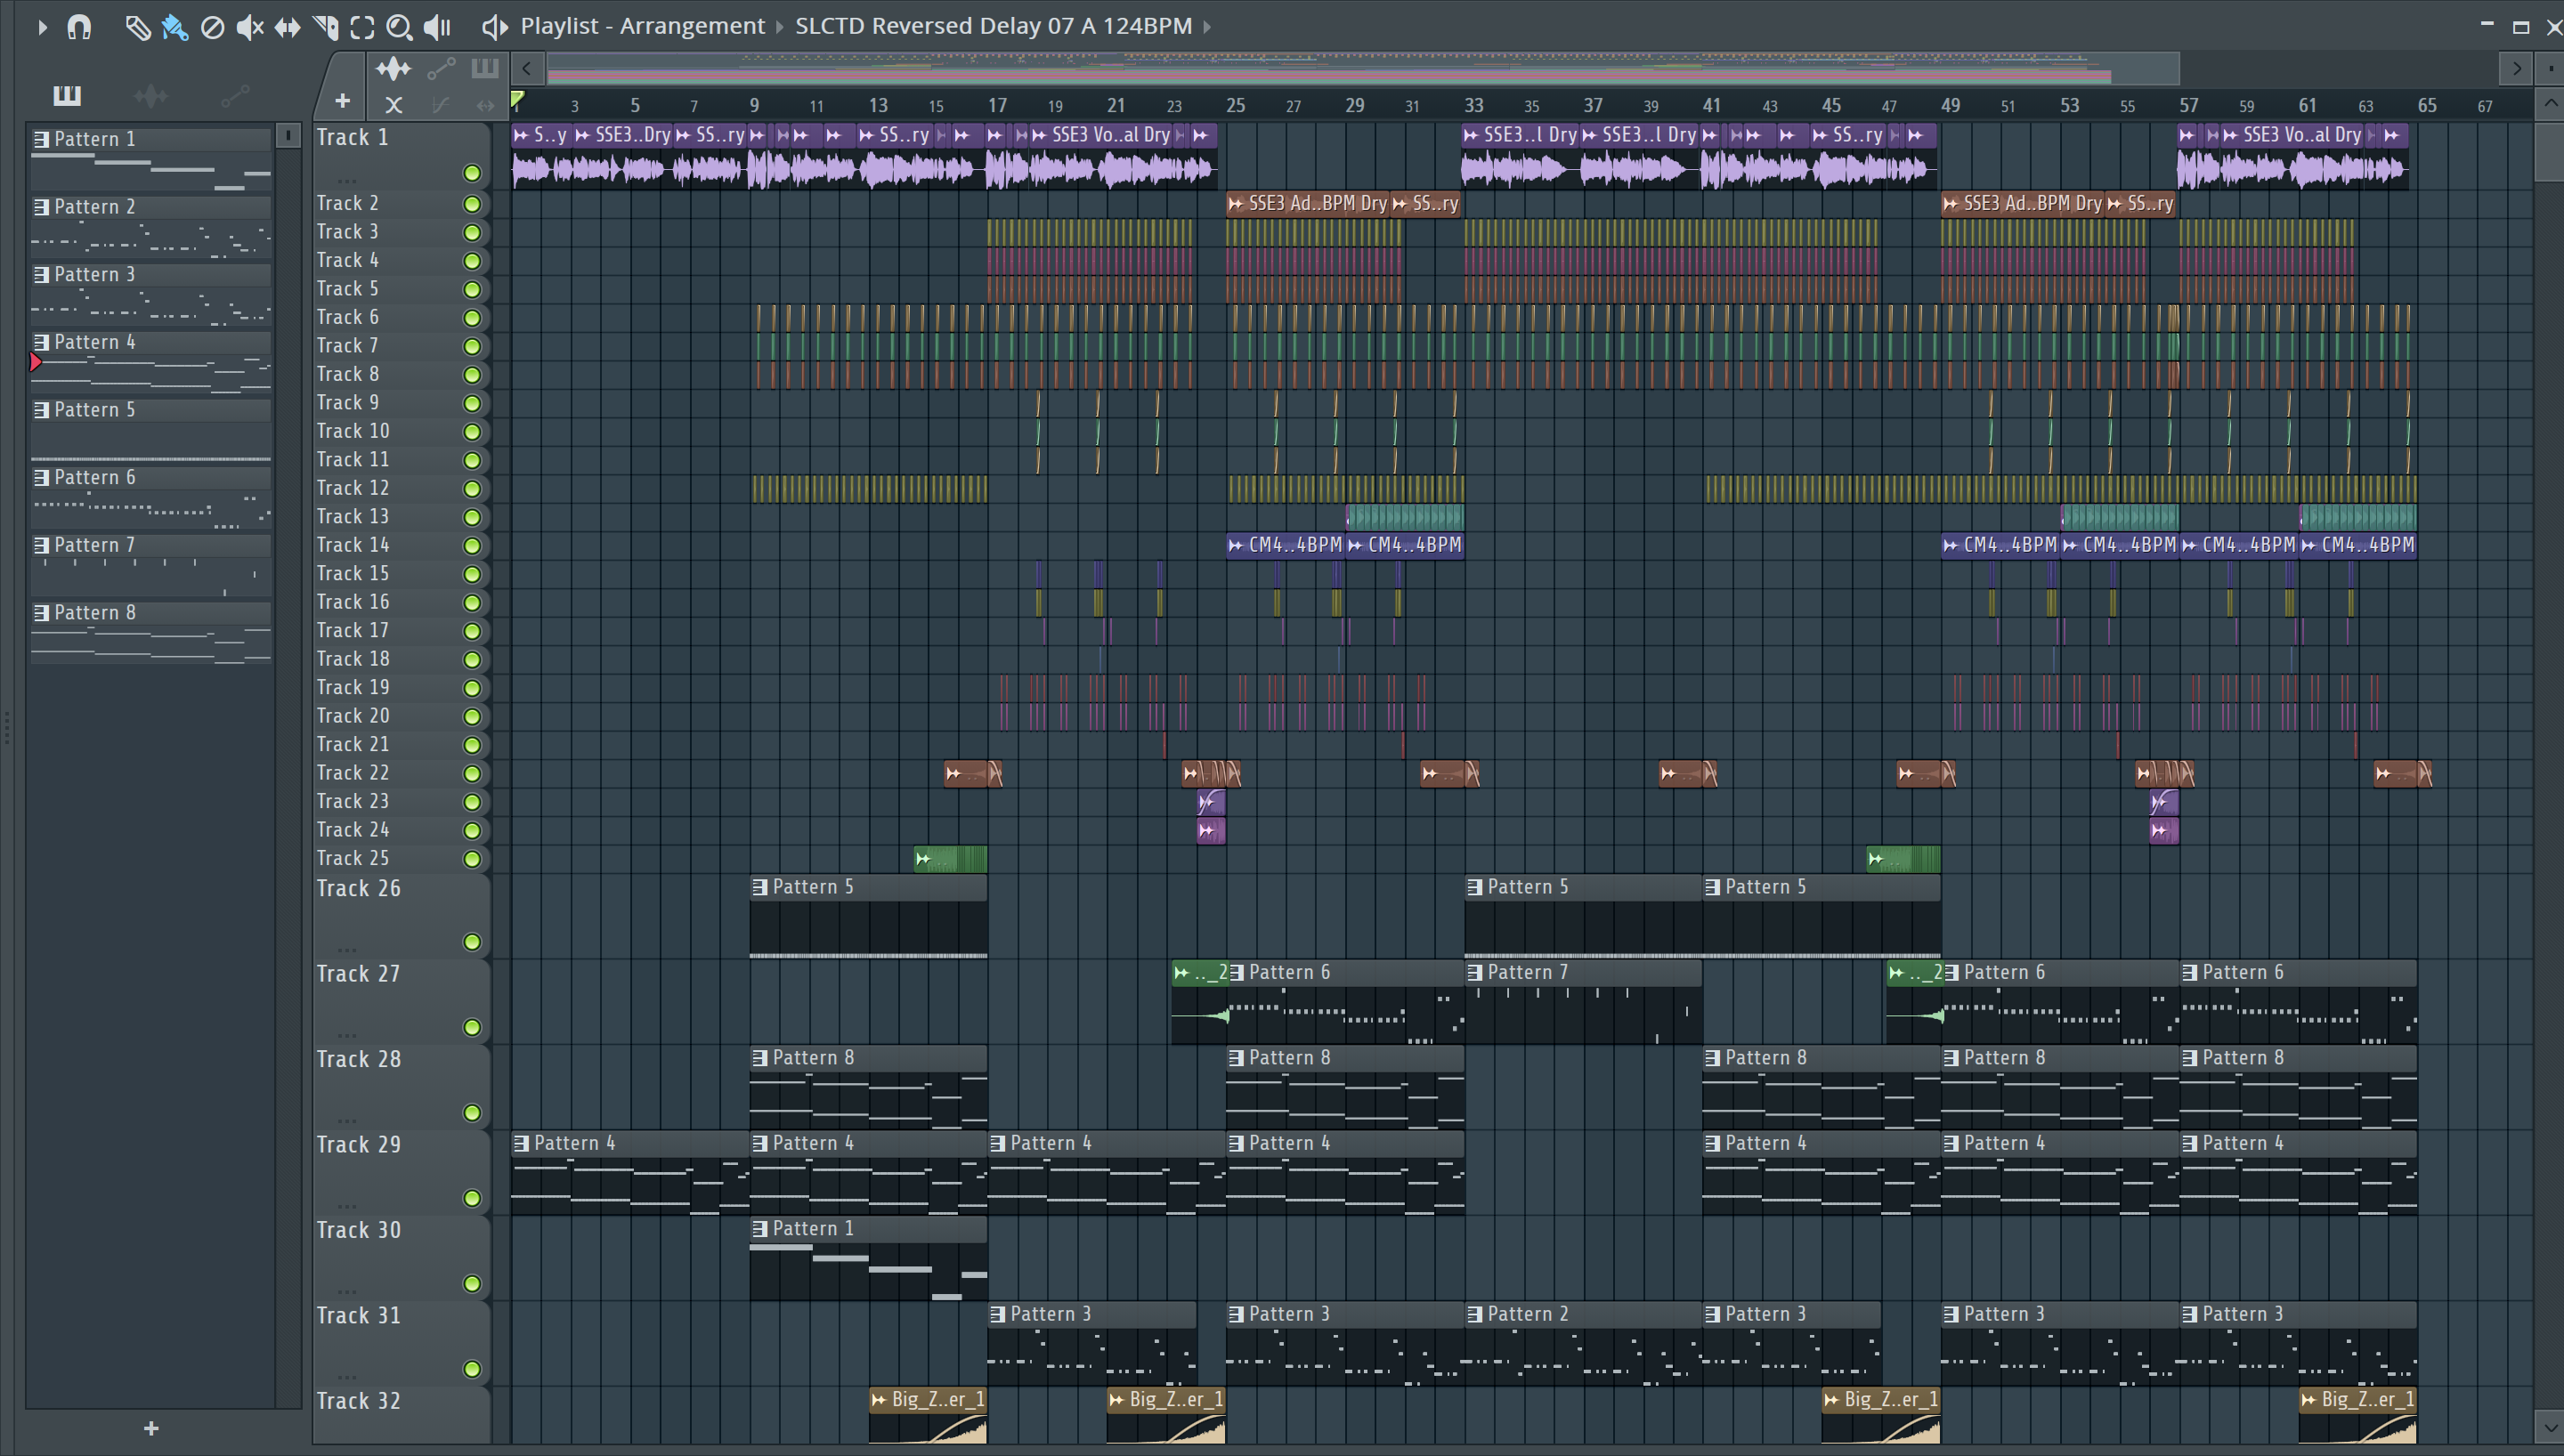Open the Pattern 8 icon menu in picker
This screenshot has height=1456, width=2564.
pos(41,613)
